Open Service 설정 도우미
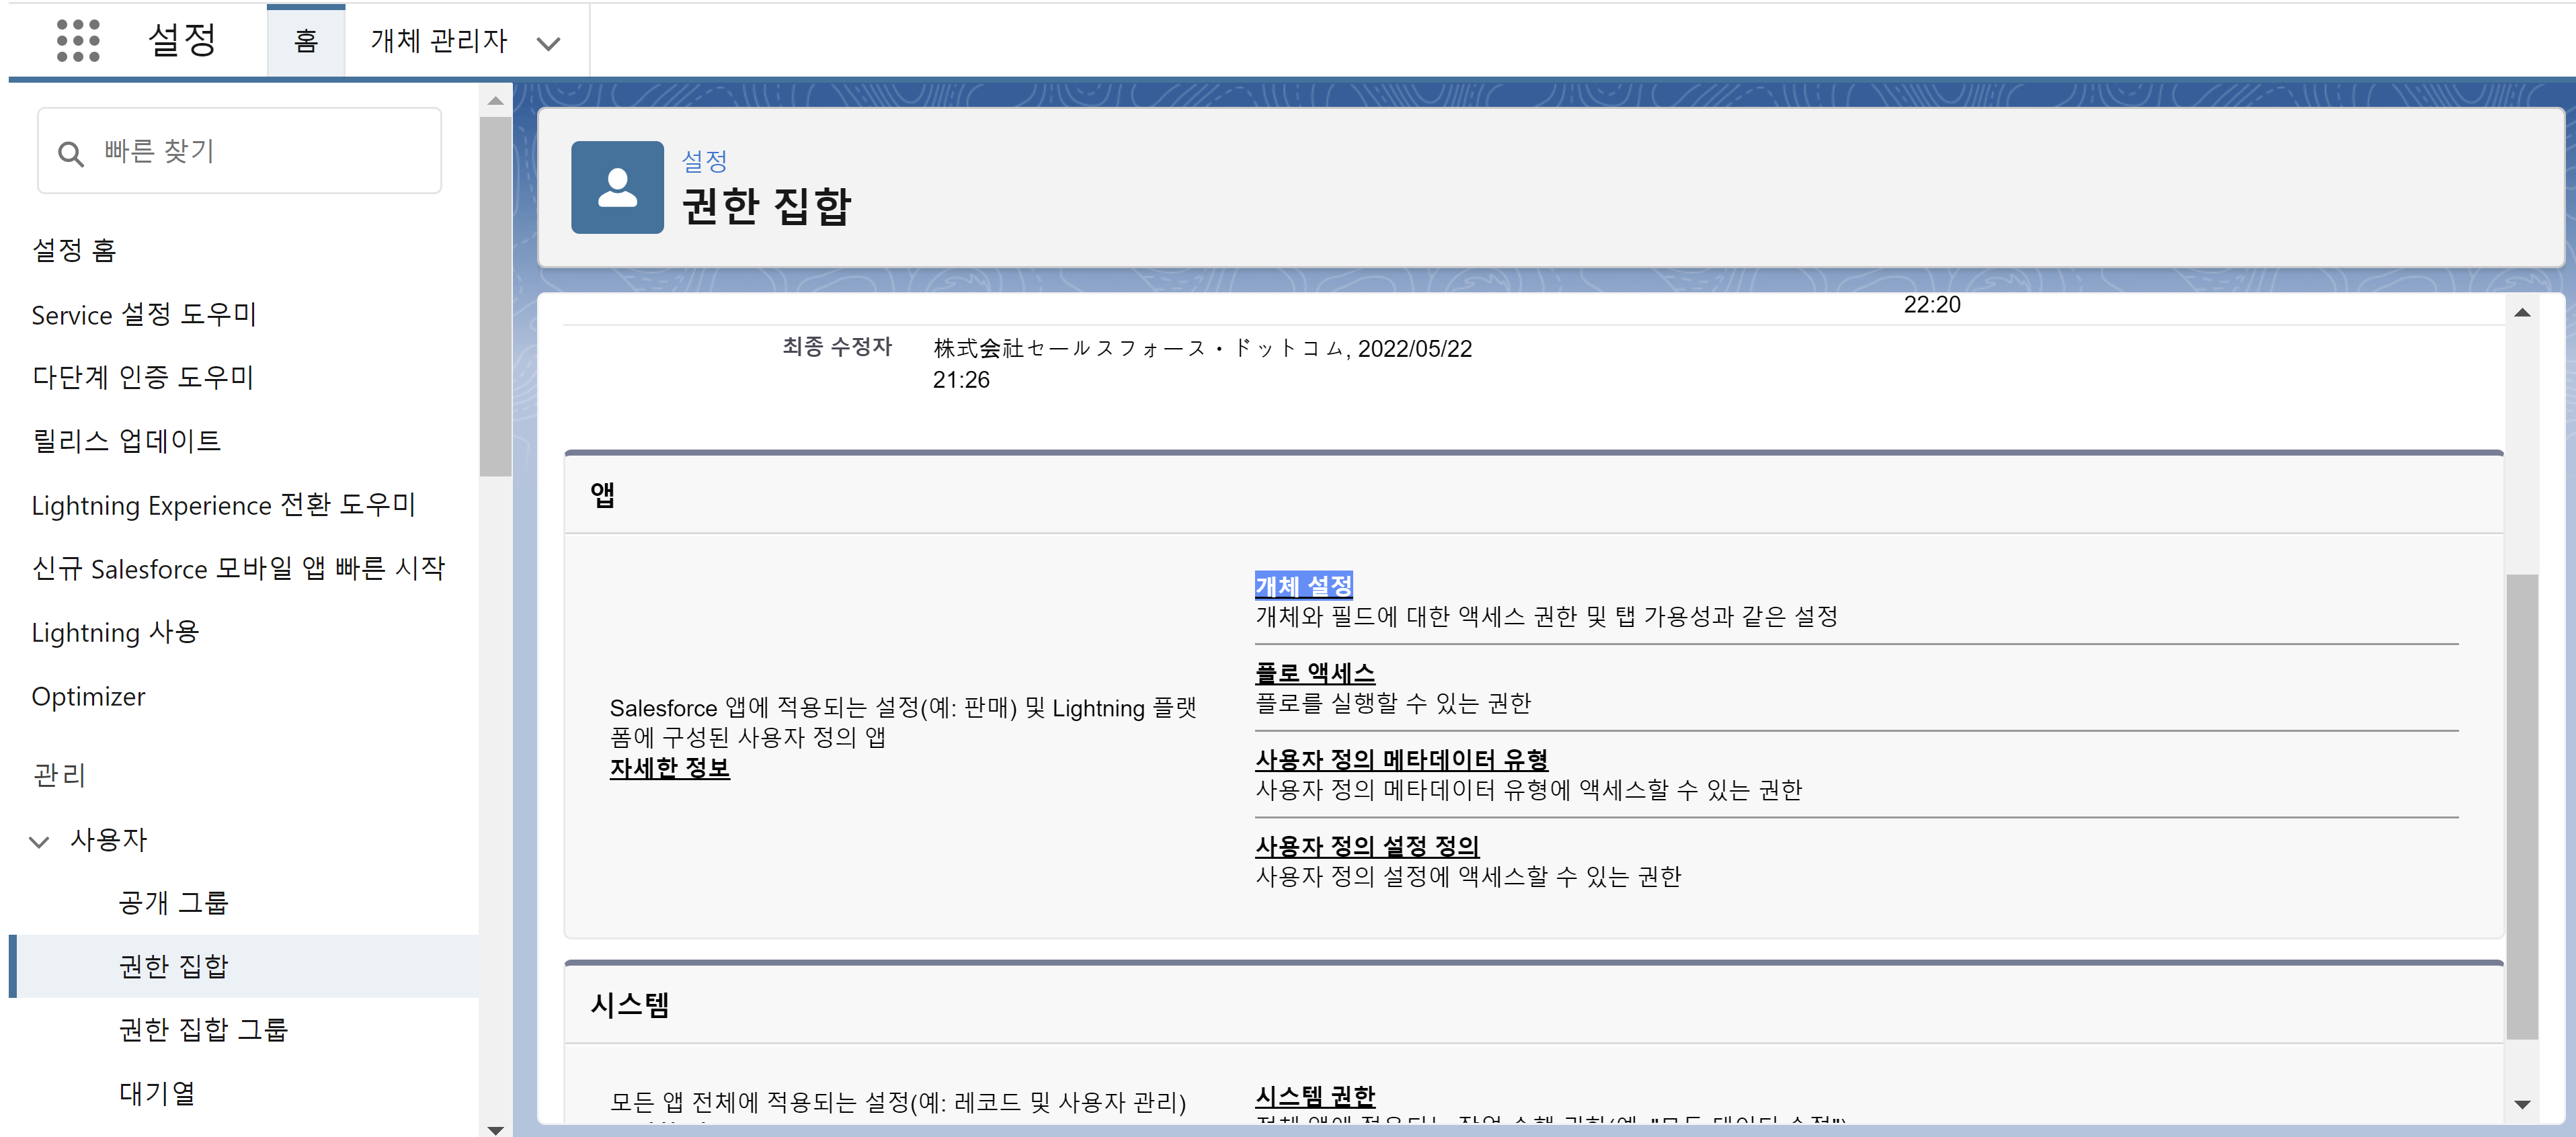The image size is (2576, 1137). pos(144,314)
